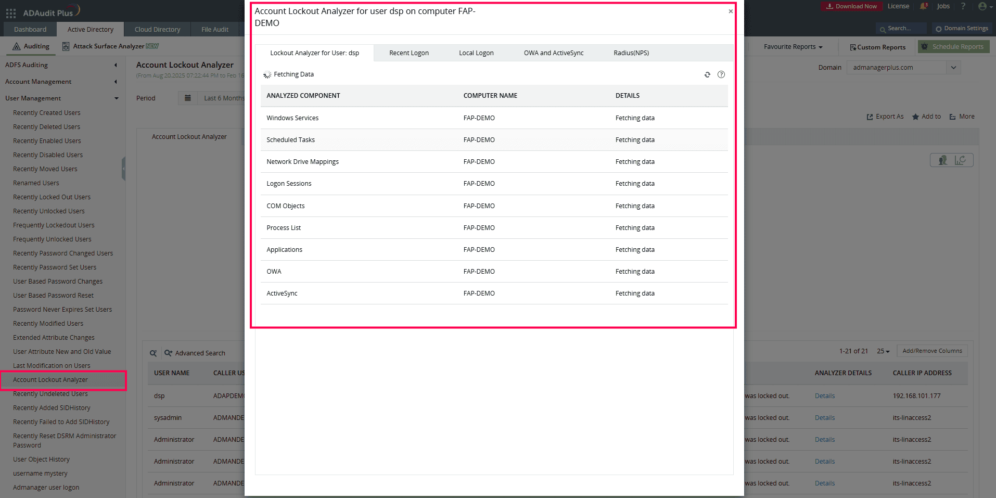This screenshot has height=498, width=996.
Task: Switch to summary view with the users toggle icon
Action: pyautogui.click(x=942, y=160)
